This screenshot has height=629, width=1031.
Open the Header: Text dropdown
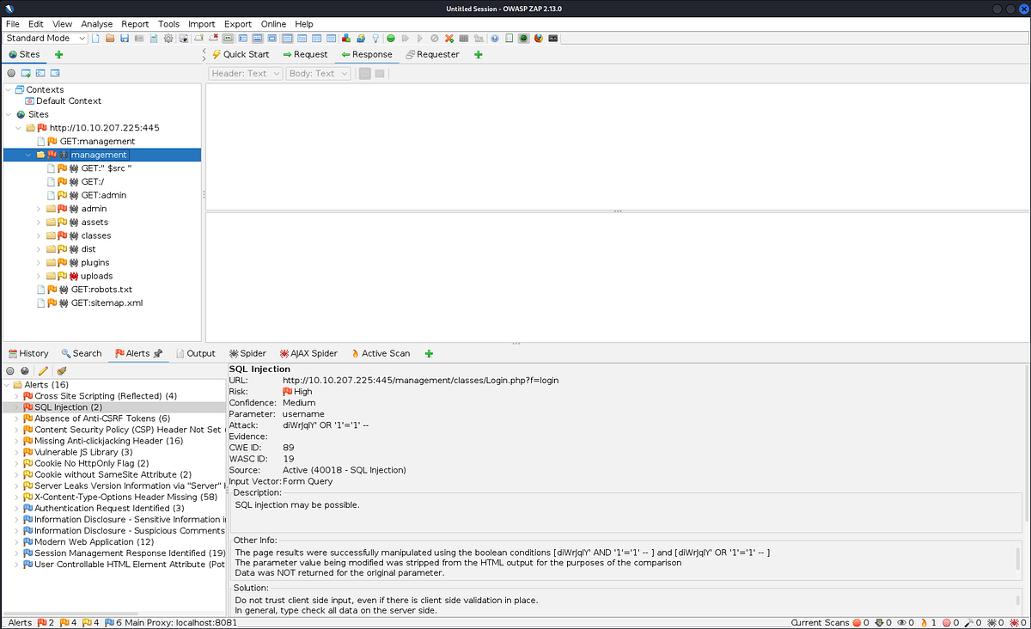click(245, 74)
